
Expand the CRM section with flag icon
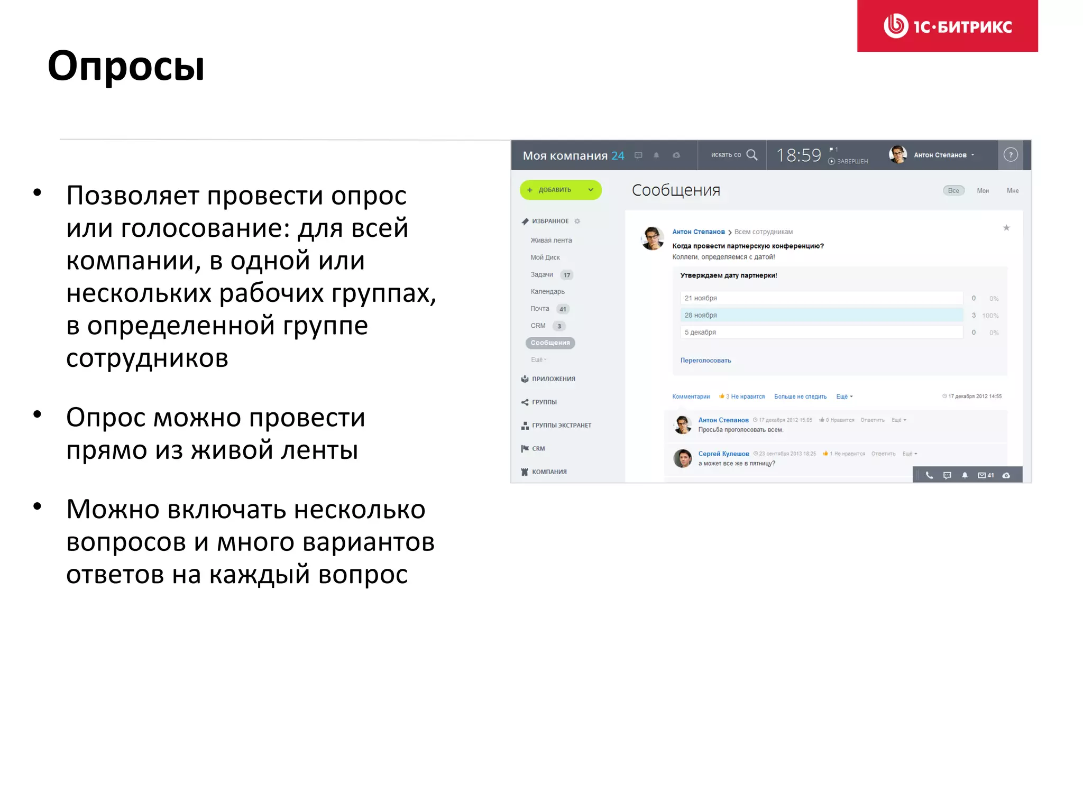(x=533, y=449)
